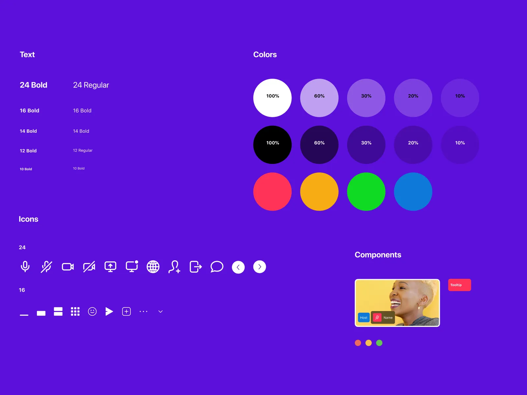Select the green color circle
Image resolution: width=527 pixels, height=395 pixels.
pos(366,191)
